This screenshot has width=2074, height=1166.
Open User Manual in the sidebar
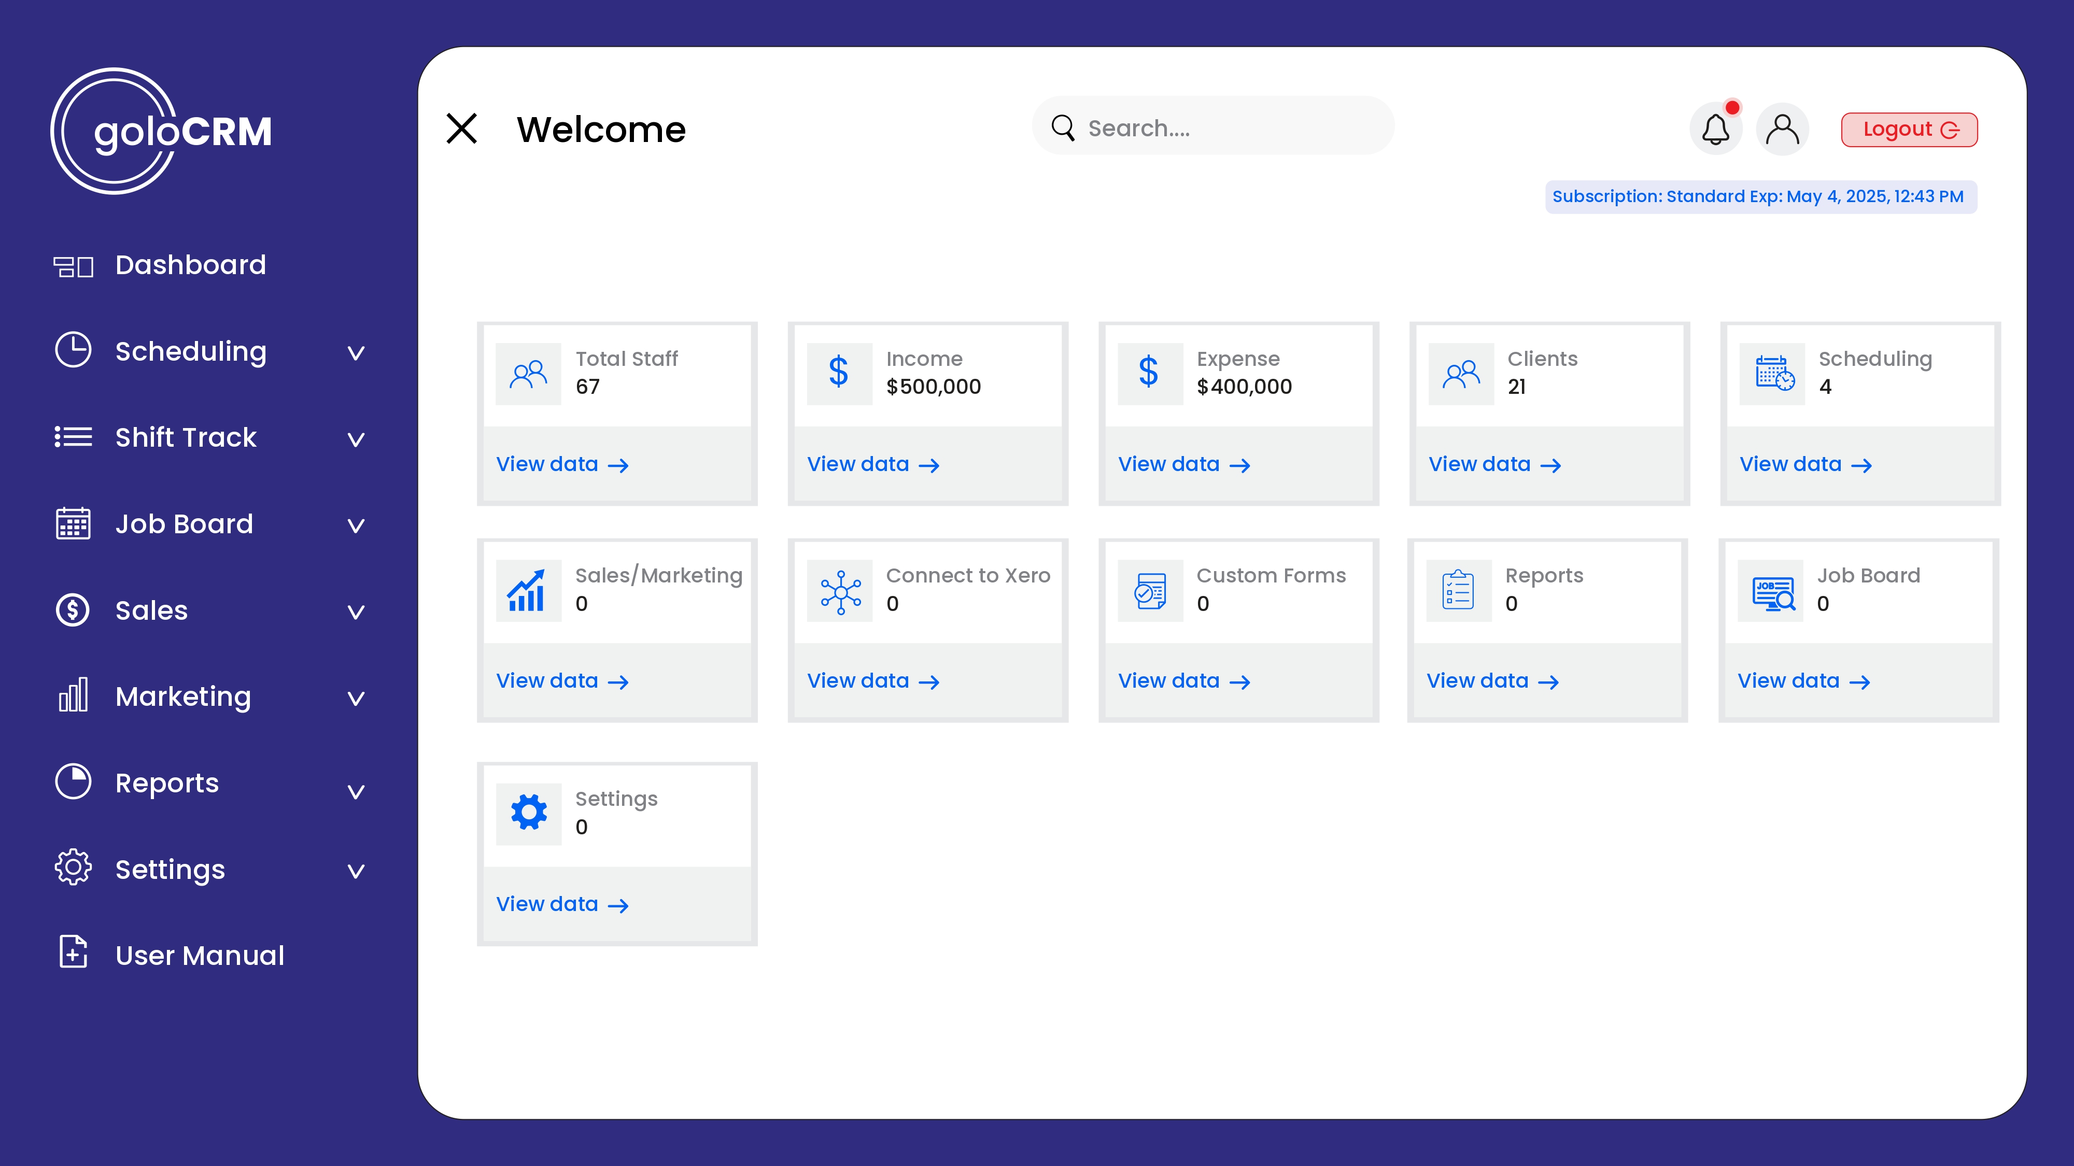click(199, 955)
